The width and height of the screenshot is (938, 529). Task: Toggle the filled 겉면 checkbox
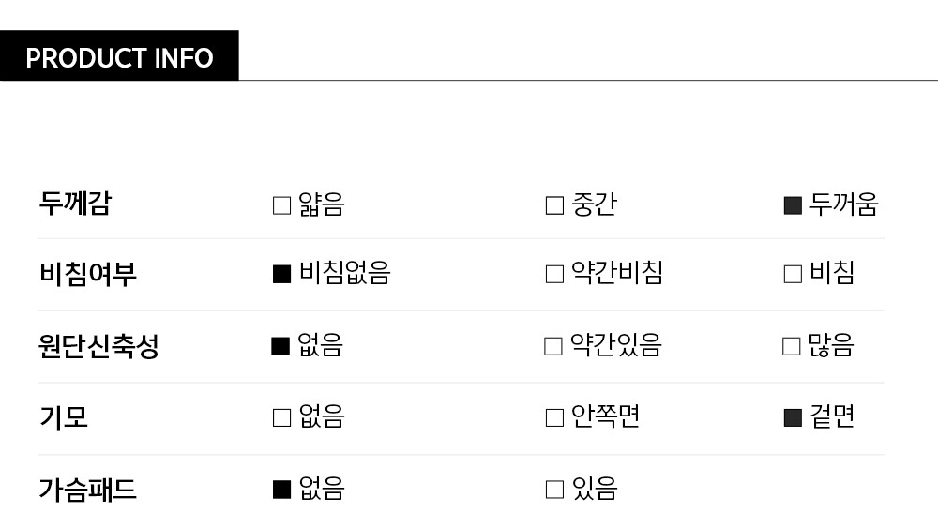[x=793, y=417]
